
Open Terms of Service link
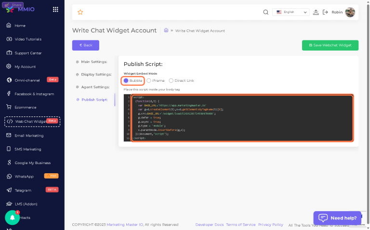[241, 225]
